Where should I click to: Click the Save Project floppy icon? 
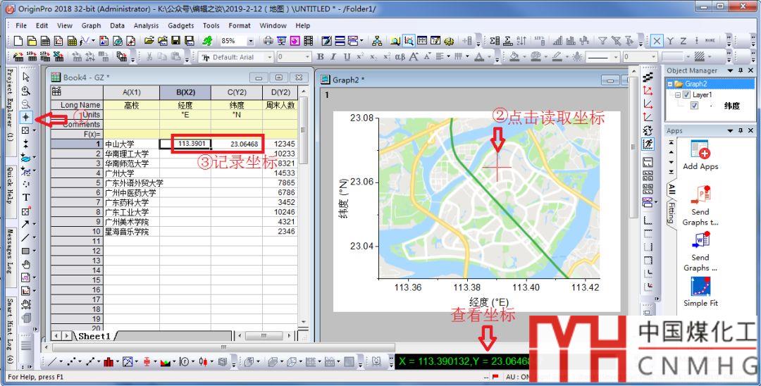174,41
